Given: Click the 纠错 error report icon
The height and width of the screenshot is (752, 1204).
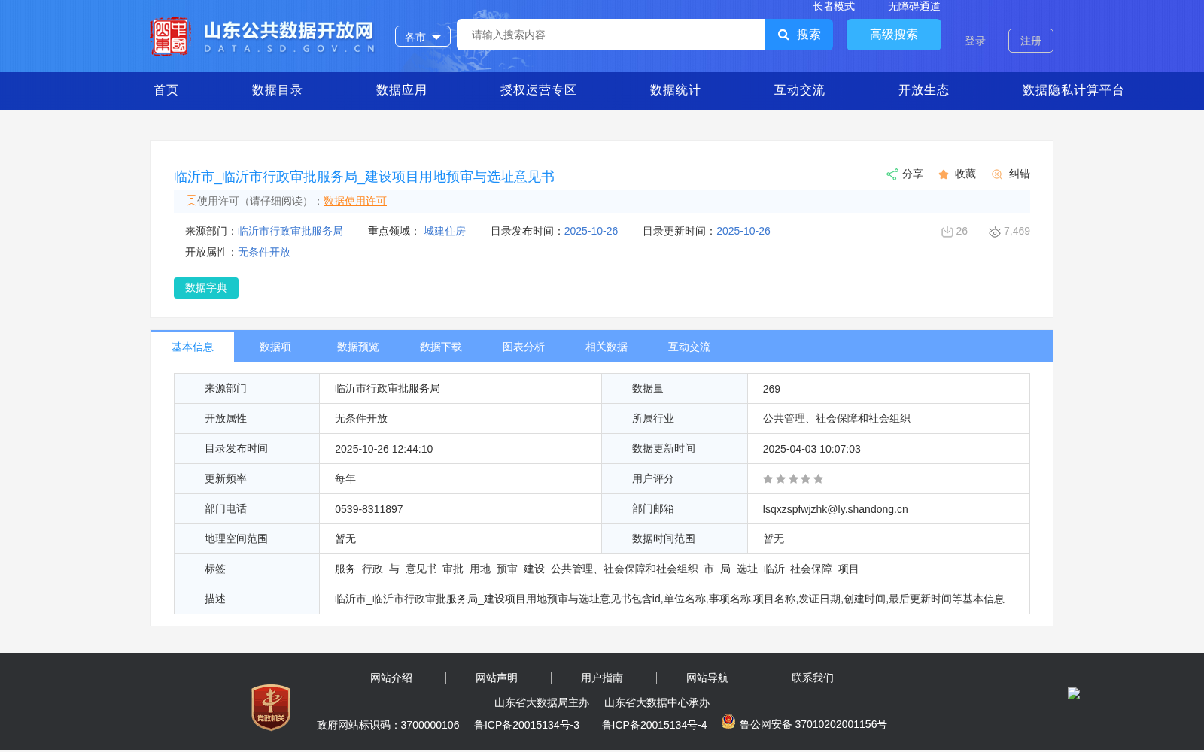Looking at the screenshot, I should [x=997, y=174].
